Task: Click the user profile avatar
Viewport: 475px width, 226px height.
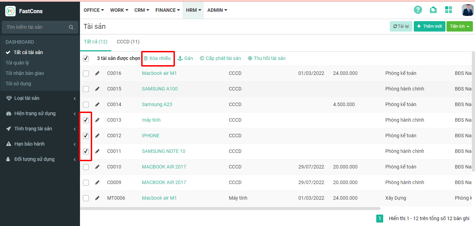Action: coord(467,10)
